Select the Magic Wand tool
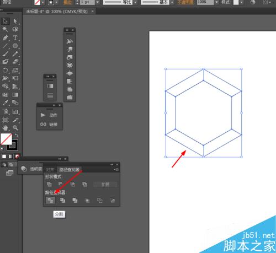Image resolution: width=276 pixels, height=253 pixels. pyautogui.click(x=5, y=29)
